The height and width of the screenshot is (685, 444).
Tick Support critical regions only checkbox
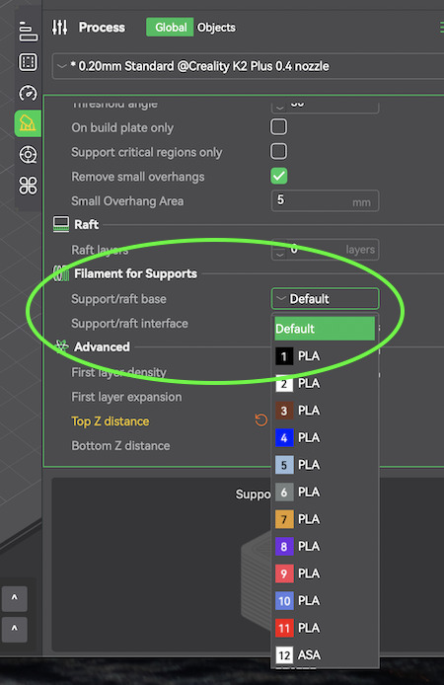279,152
